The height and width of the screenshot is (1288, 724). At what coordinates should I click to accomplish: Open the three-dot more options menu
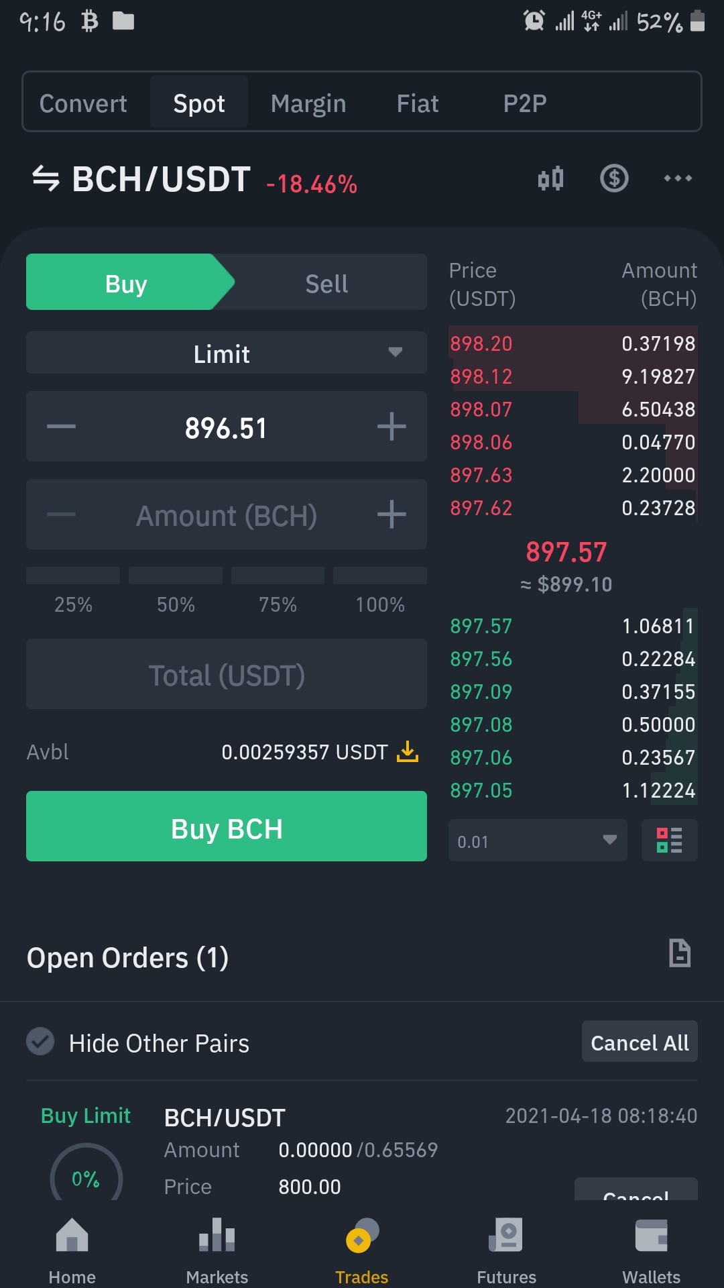678,178
